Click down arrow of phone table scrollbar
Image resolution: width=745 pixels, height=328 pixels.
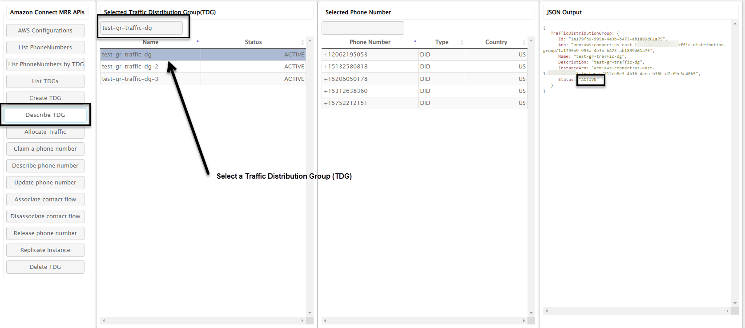tap(531, 313)
